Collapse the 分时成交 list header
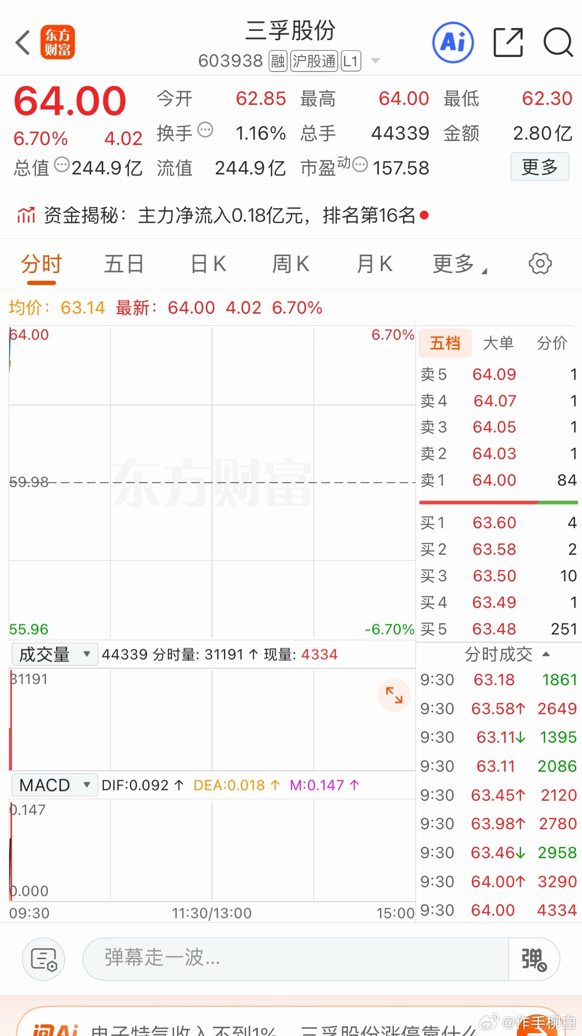Screen dimensions: 582x1036 point(507,654)
